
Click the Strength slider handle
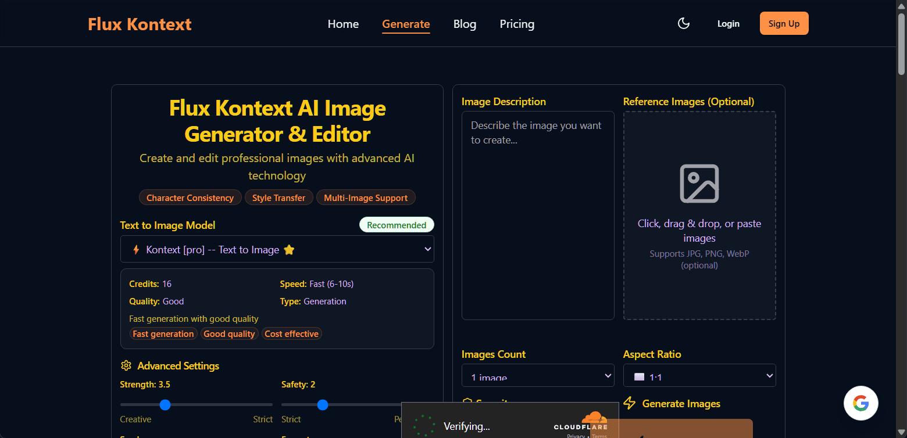point(165,404)
